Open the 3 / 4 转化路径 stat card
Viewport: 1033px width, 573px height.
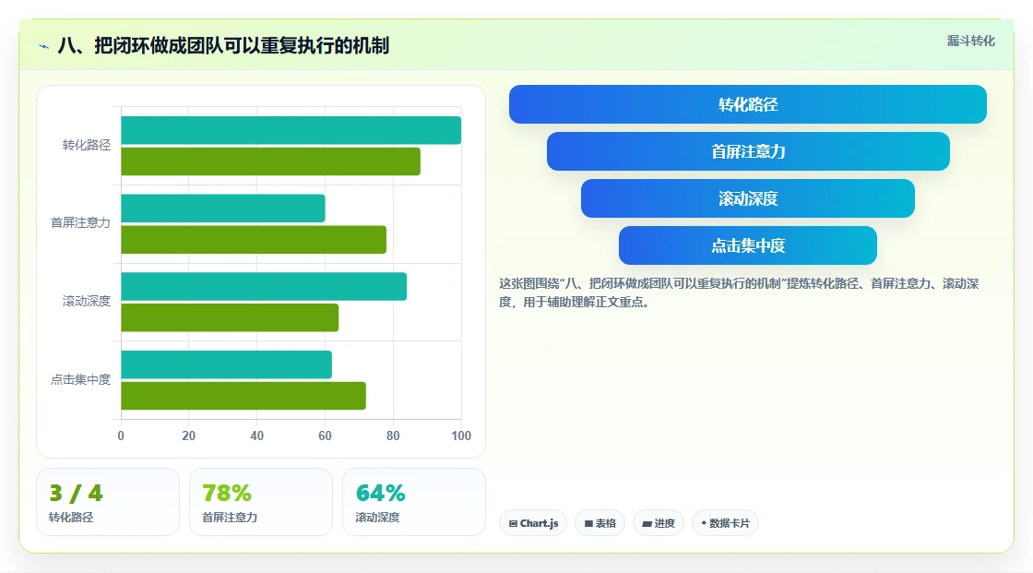(108, 502)
